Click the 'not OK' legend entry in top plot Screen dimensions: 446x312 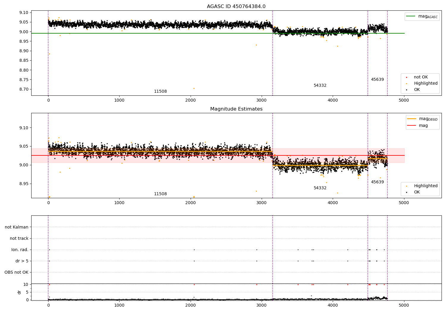421,77
